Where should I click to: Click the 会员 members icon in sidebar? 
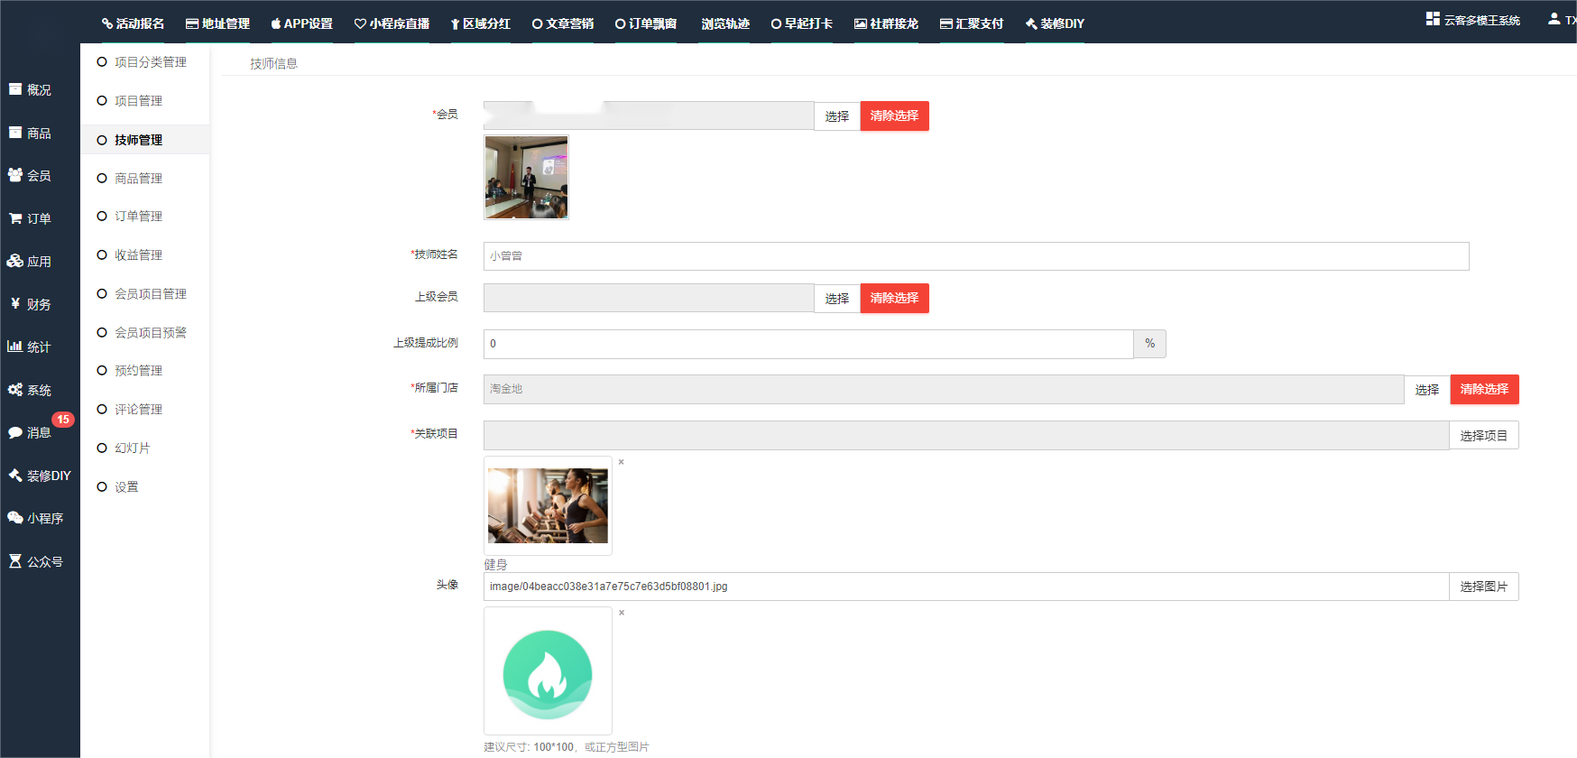click(15, 175)
